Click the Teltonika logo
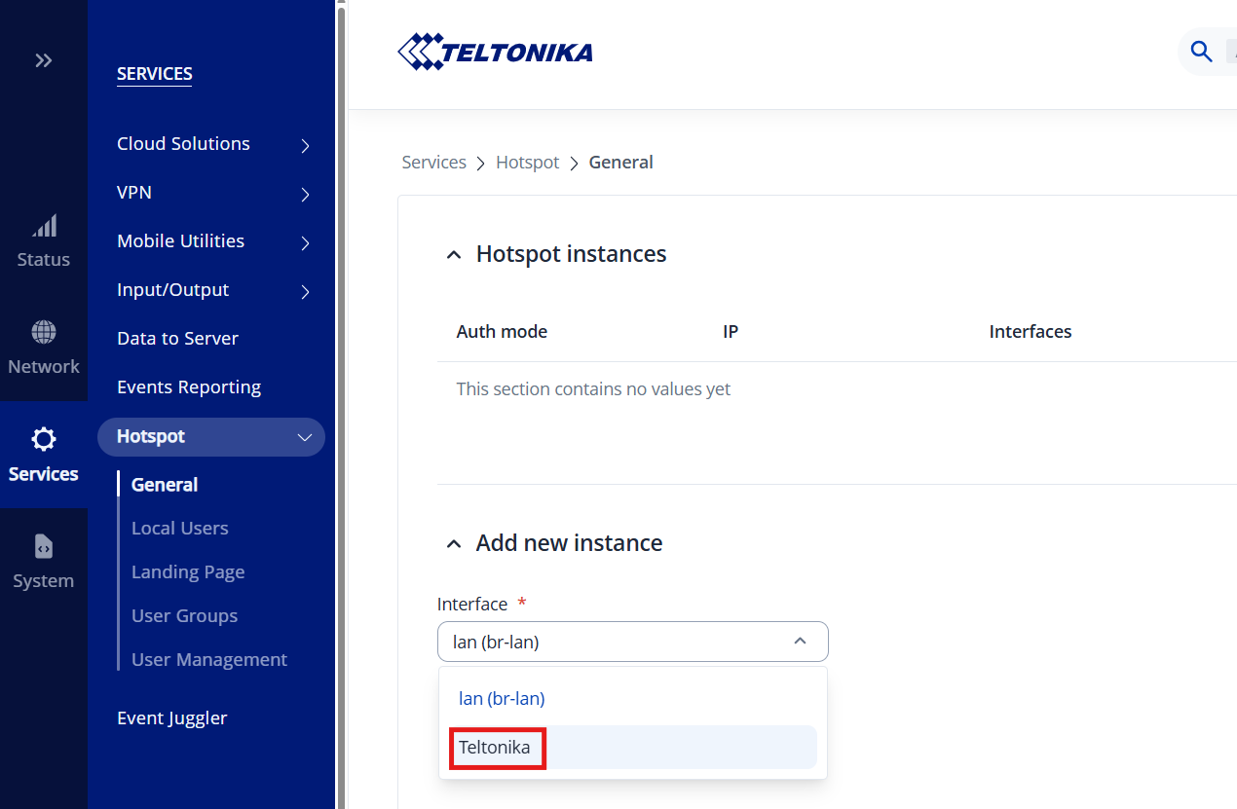Screen dimensions: 1237x809 click(x=496, y=52)
